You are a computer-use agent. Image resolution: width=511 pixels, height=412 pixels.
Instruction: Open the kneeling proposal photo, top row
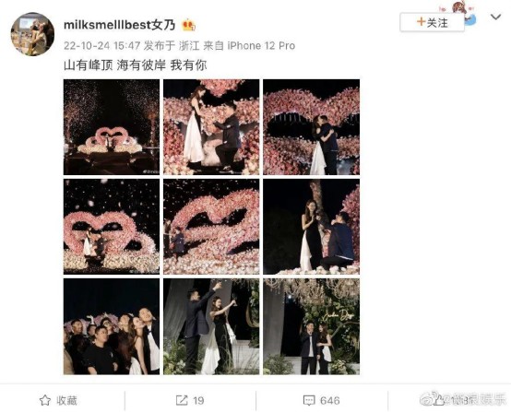click(x=211, y=127)
